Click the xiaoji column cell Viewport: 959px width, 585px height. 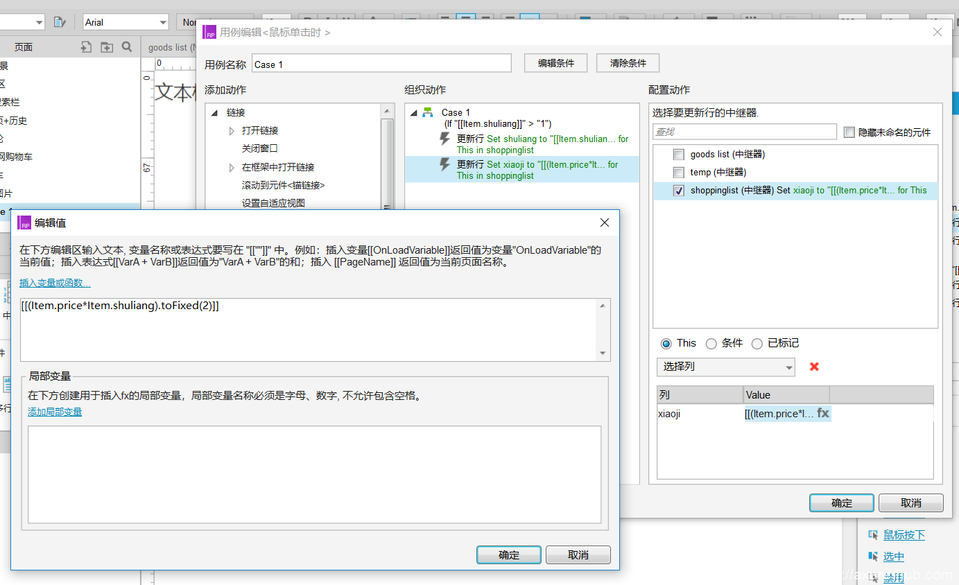[700, 414]
